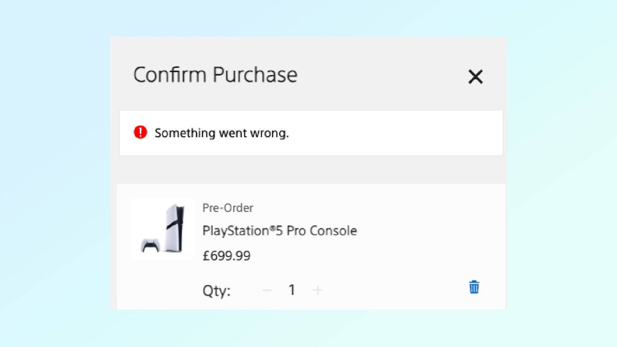
Task: Click the Qty: label text
Action: [216, 290]
